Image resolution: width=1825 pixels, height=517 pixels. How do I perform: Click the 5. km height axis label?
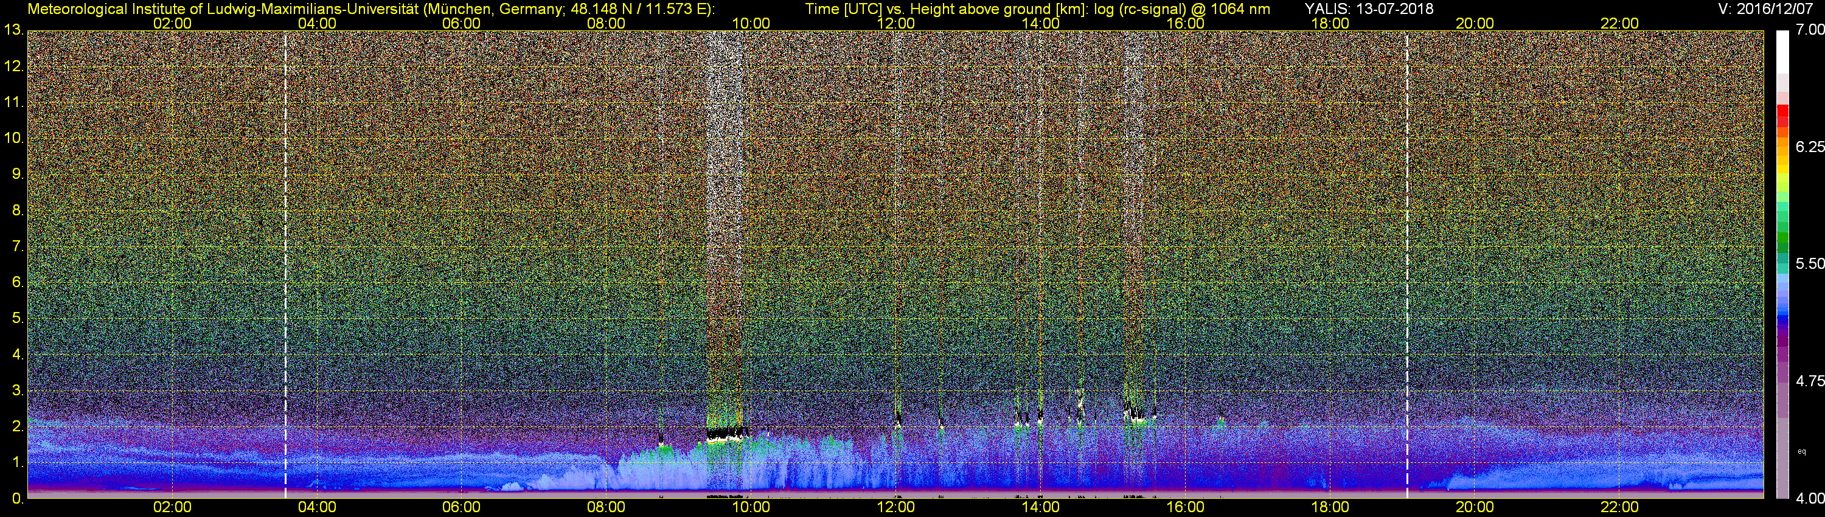coord(18,319)
